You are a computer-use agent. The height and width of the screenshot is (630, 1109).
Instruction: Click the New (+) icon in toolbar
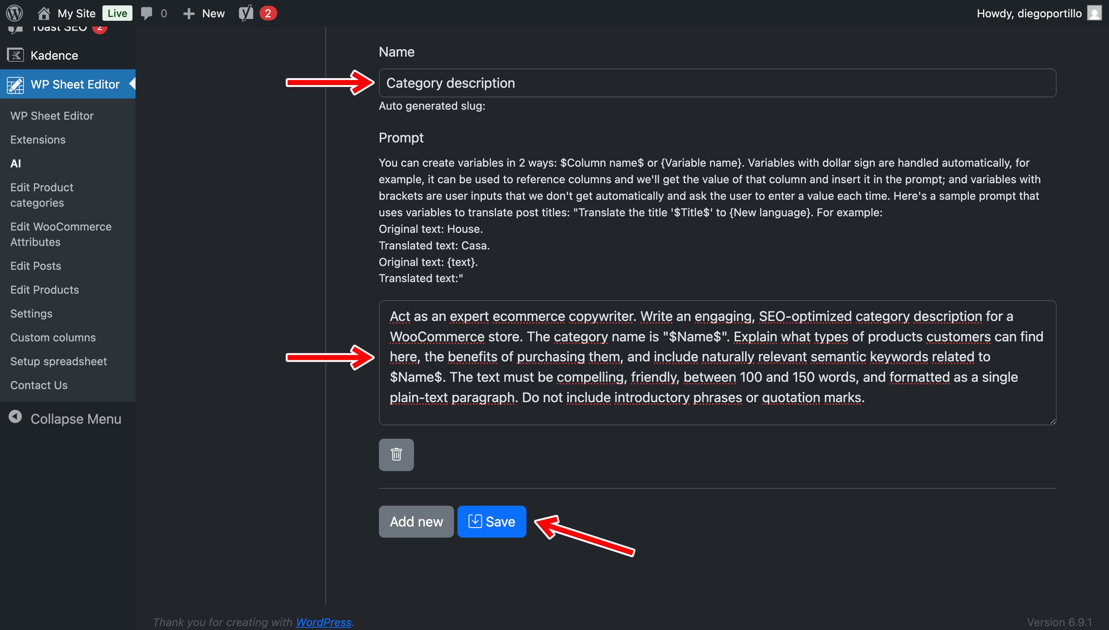(189, 13)
